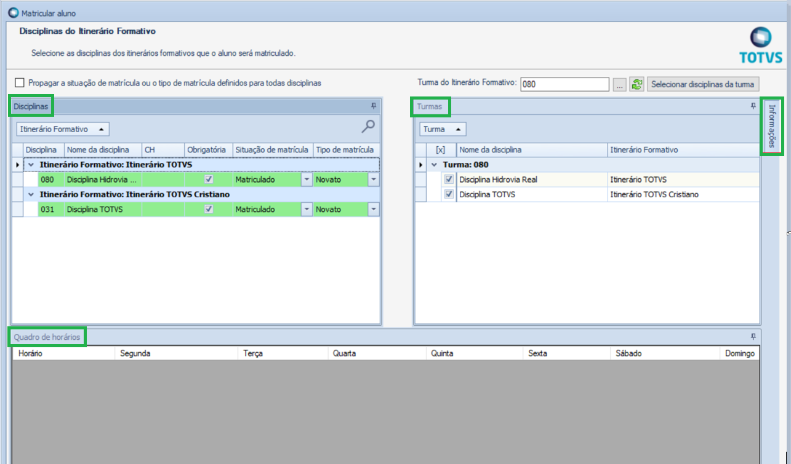Open Tipo de matrícula dropdown for discipline 080
This screenshot has width=791, height=464.
pos(373,179)
